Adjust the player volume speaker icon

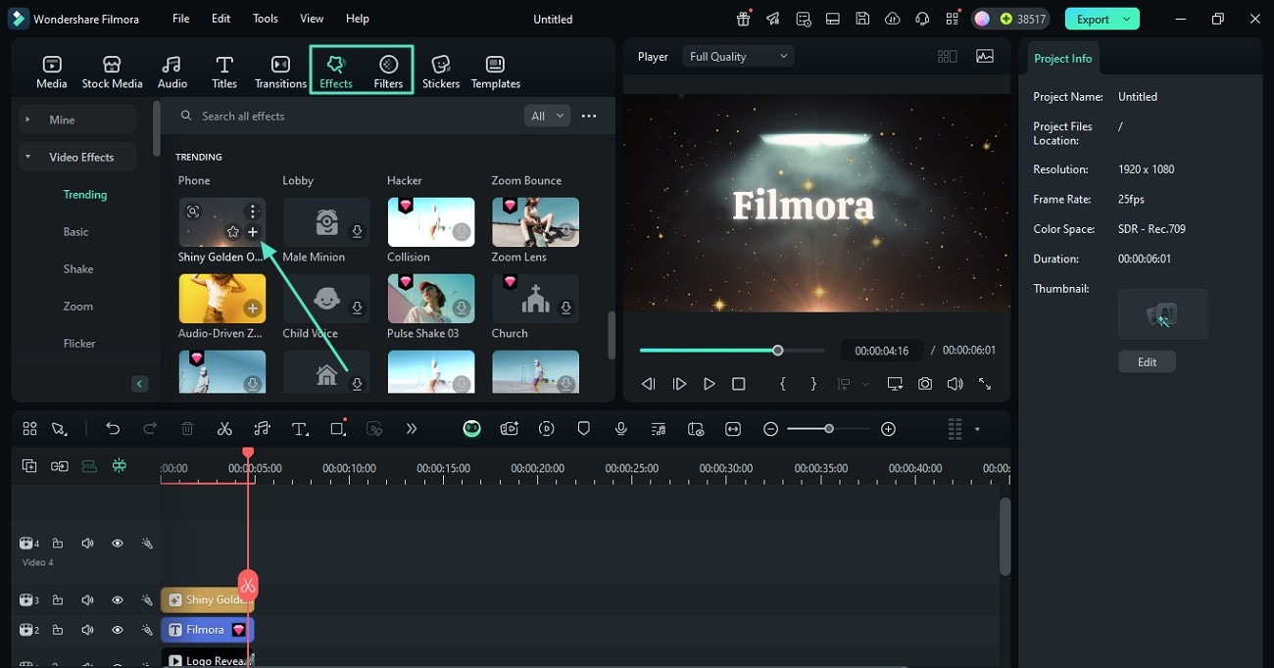(x=955, y=384)
